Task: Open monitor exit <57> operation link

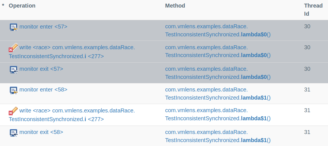Action: click(x=41, y=69)
